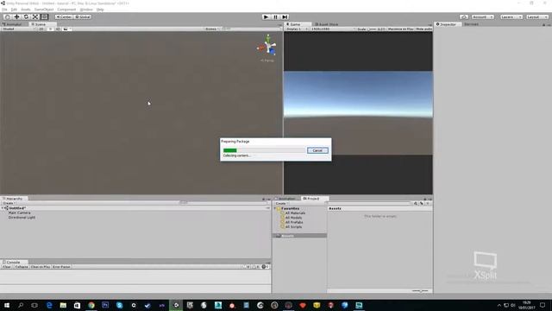Cancel the Preparing Package dialog

click(x=317, y=150)
